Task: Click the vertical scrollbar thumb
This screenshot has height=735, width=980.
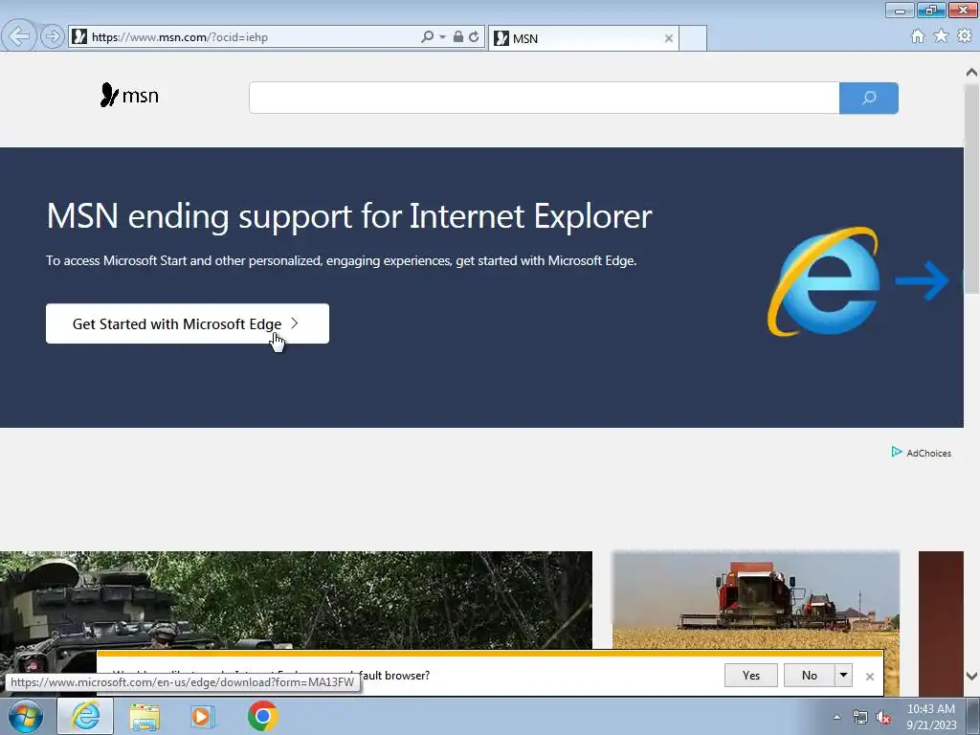Action: pos(972,188)
